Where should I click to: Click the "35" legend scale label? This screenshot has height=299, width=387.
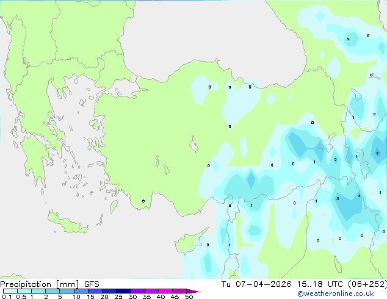tap(146, 297)
